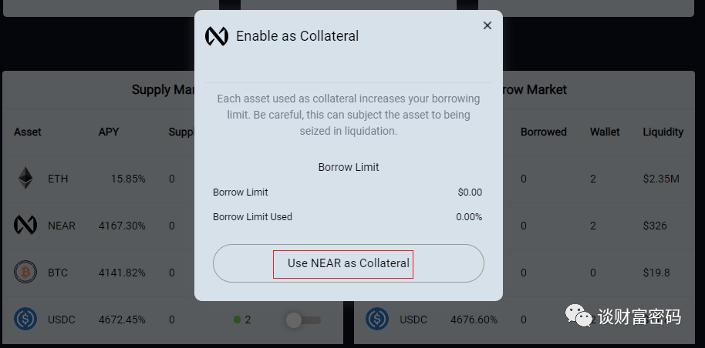This screenshot has height=348, width=705.
Task: Select the NEAR row in Supply Market
Action: pyautogui.click(x=173, y=226)
